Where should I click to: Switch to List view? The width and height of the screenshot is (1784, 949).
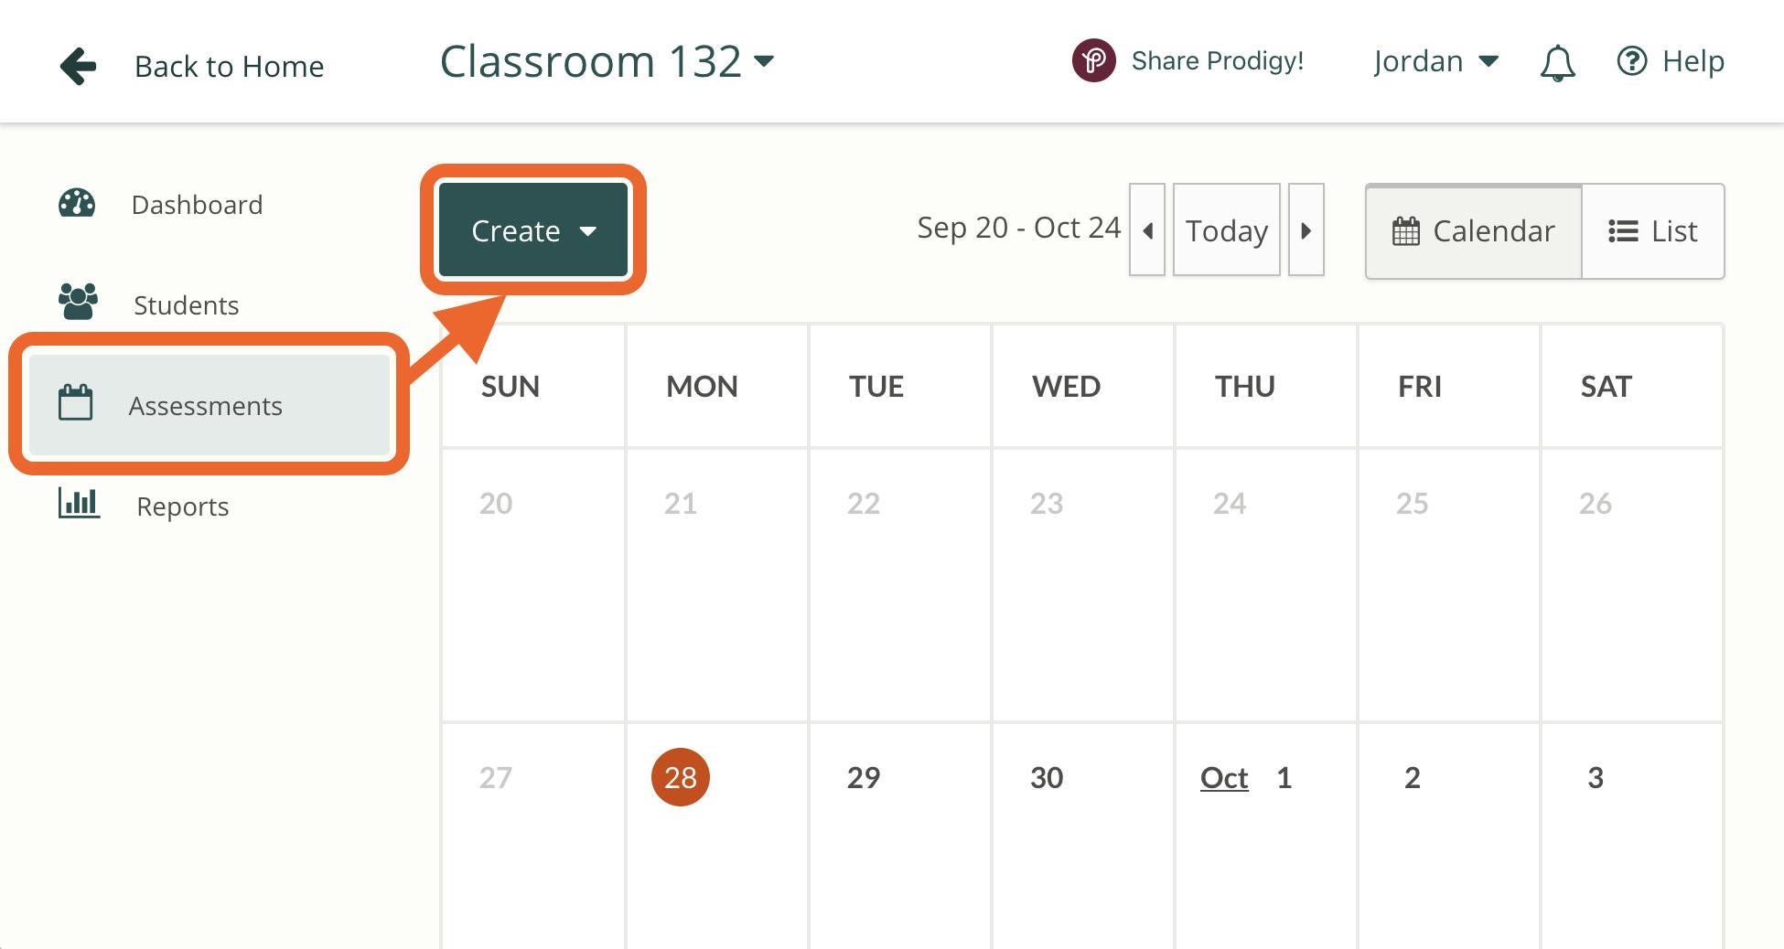1653,231
